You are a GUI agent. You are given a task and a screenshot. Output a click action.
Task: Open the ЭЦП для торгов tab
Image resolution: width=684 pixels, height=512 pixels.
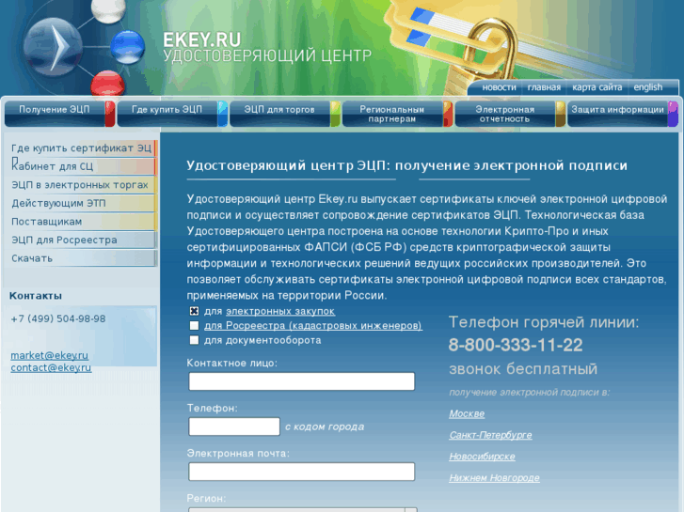tap(285, 114)
